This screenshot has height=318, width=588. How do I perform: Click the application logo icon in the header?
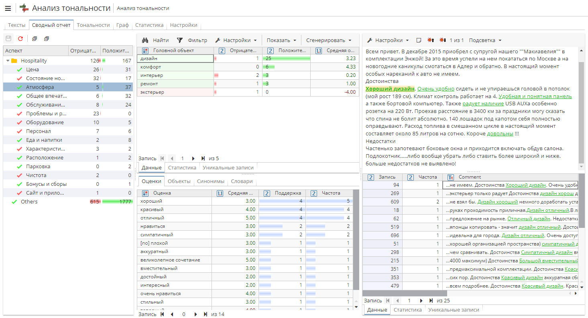coord(24,8)
